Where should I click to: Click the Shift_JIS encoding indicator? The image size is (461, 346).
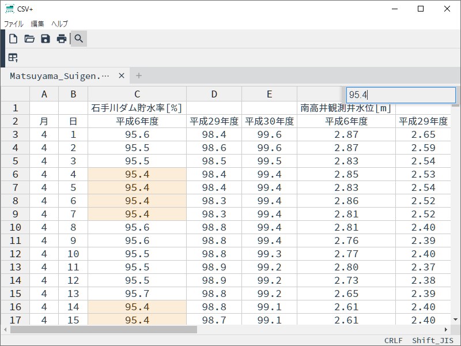pyautogui.click(x=433, y=340)
